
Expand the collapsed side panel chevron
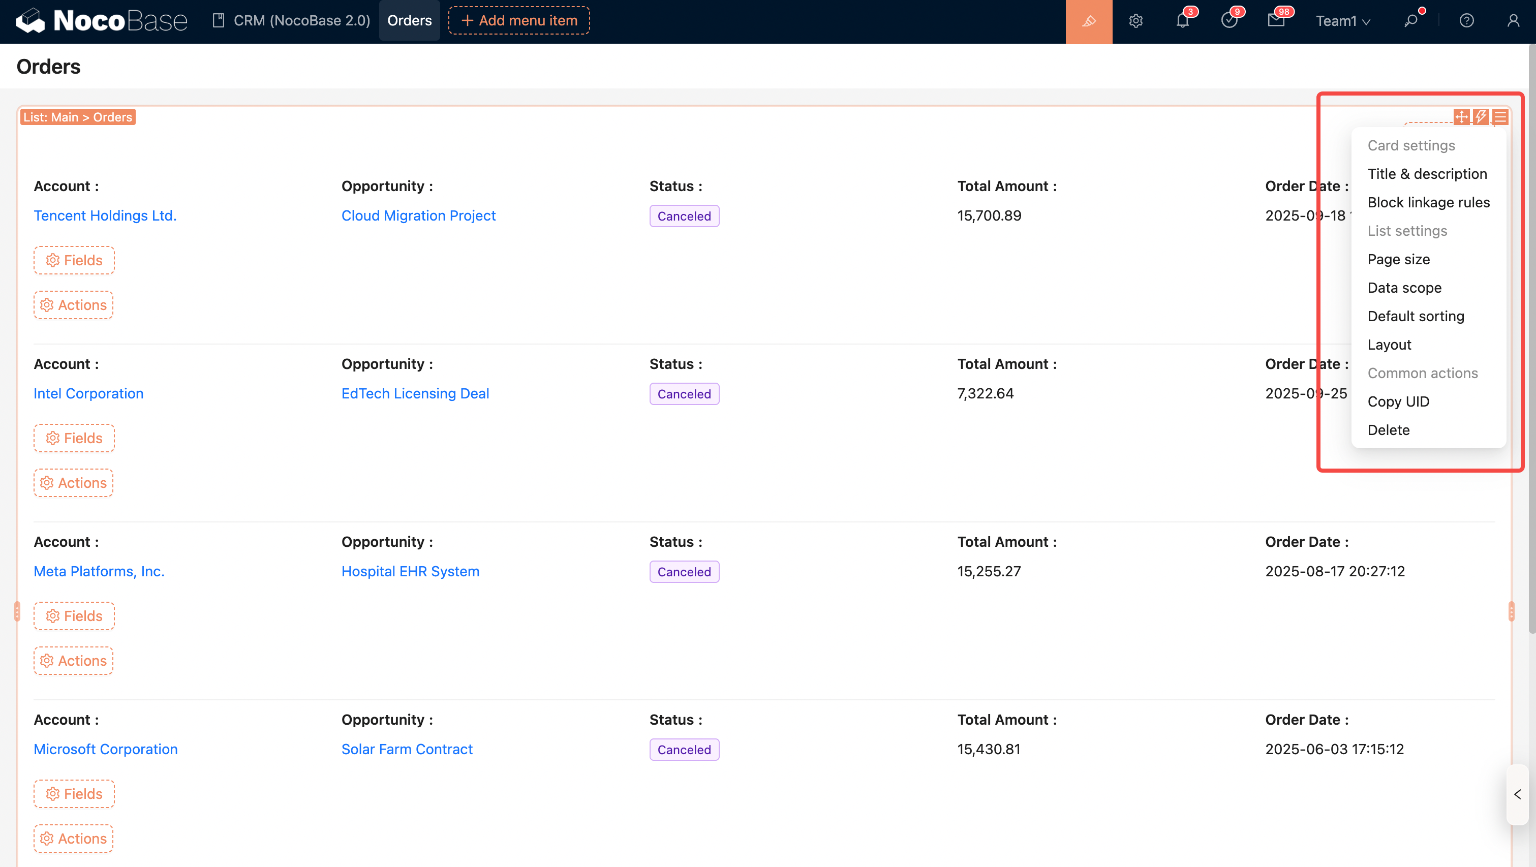point(1518,794)
